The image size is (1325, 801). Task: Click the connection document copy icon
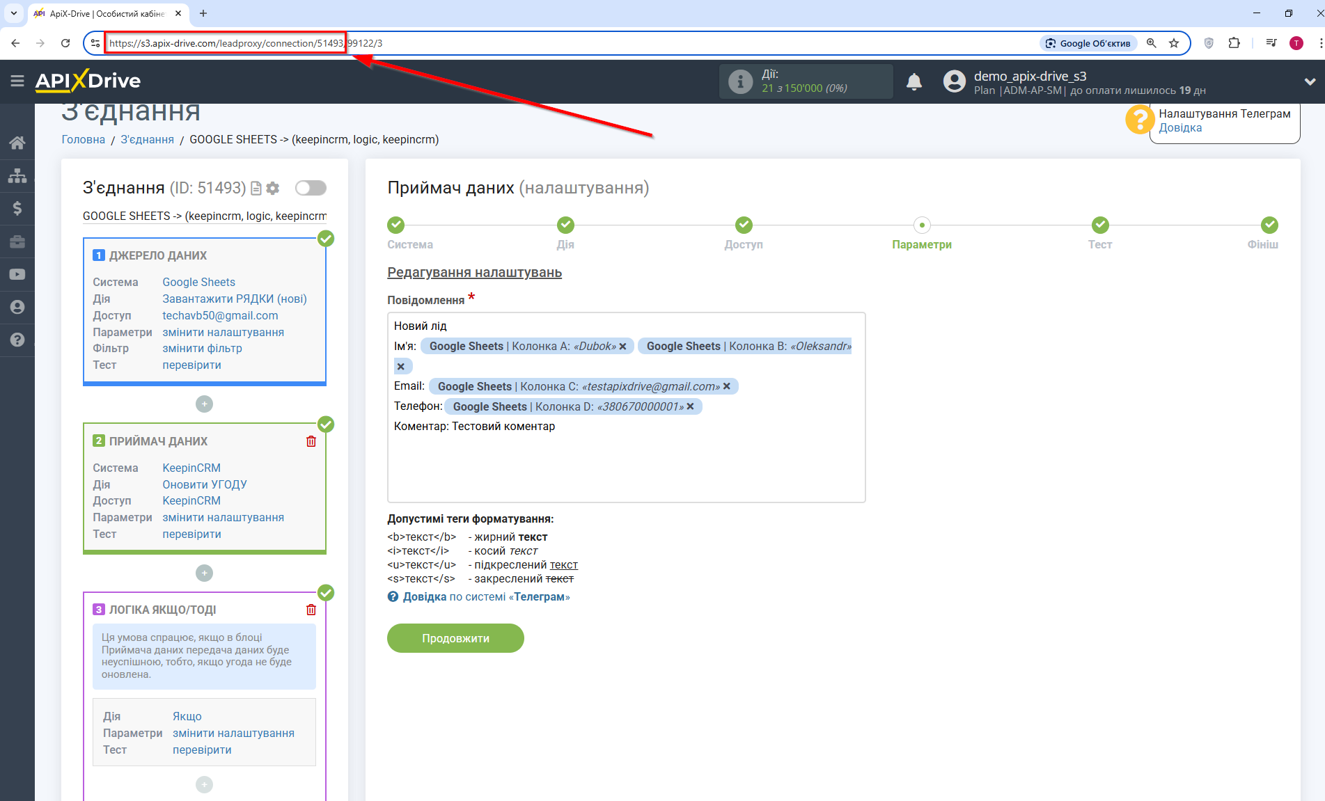pyautogui.click(x=256, y=188)
